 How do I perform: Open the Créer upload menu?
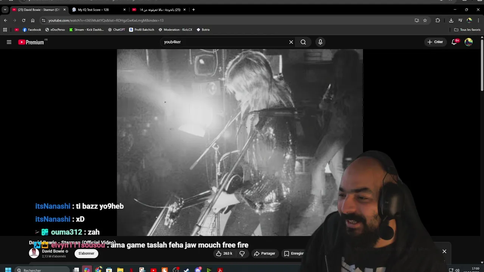click(435, 42)
